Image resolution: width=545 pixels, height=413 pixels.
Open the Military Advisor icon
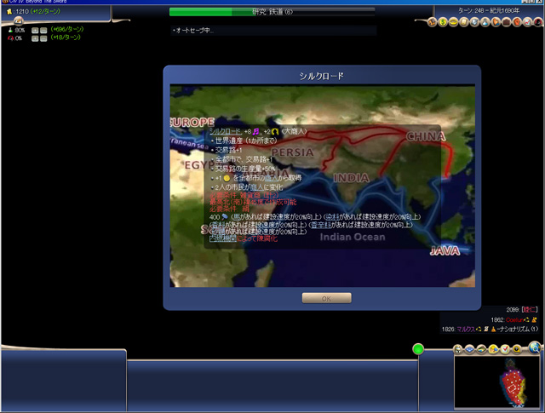pos(474,22)
